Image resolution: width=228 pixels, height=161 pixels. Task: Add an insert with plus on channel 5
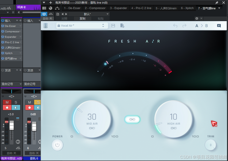tap(20, 20)
